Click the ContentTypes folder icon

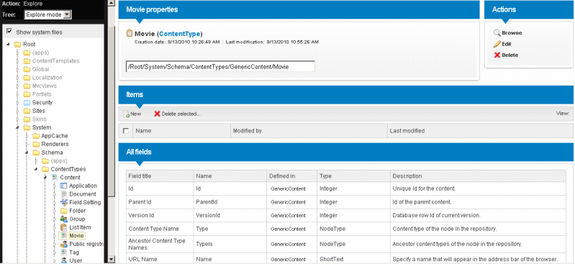click(x=45, y=169)
